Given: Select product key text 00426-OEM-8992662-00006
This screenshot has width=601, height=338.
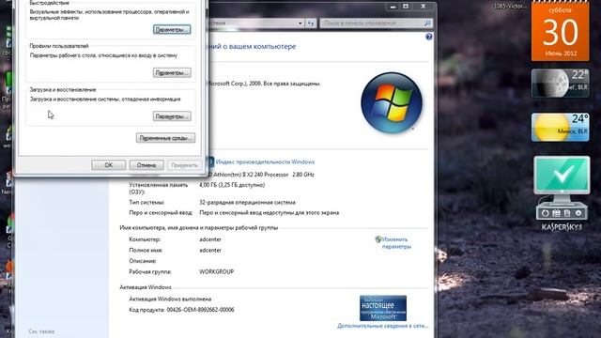Looking at the screenshot, I should 200,310.
